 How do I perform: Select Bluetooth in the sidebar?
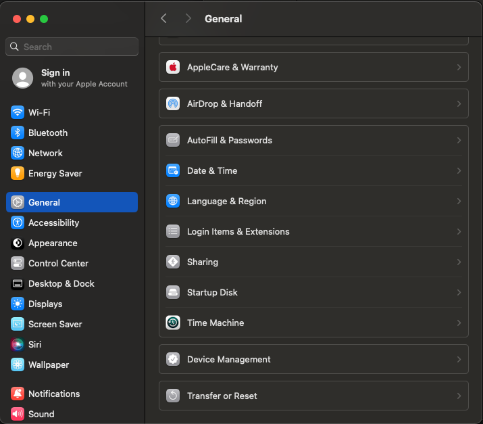pos(72,133)
